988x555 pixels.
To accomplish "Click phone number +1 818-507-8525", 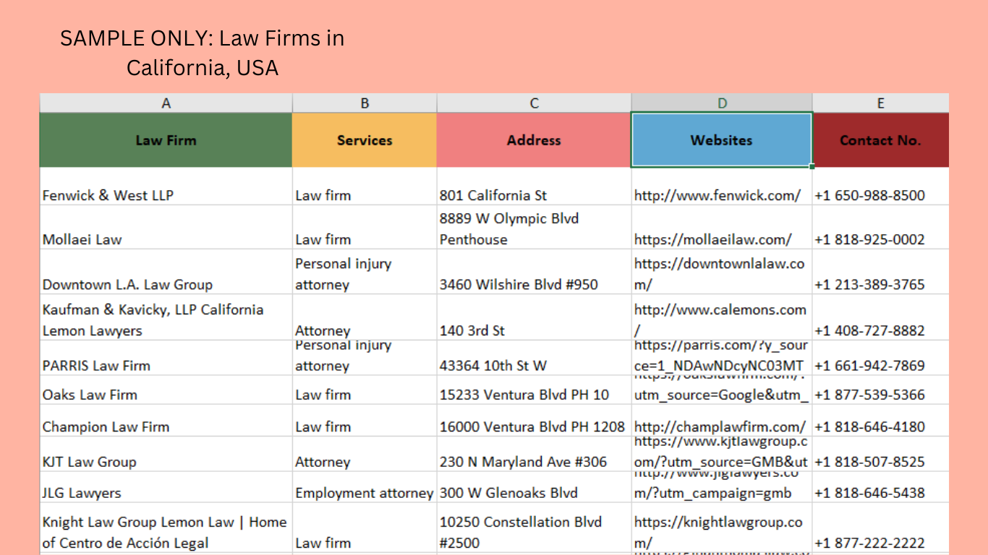I will coord(869,462).
